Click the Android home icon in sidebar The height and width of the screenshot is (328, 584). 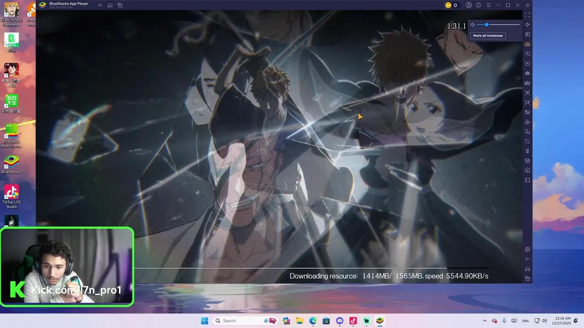click(x=527, y=269)
